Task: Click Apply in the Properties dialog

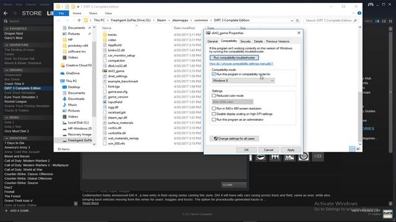Action: (x=291, y=150)
